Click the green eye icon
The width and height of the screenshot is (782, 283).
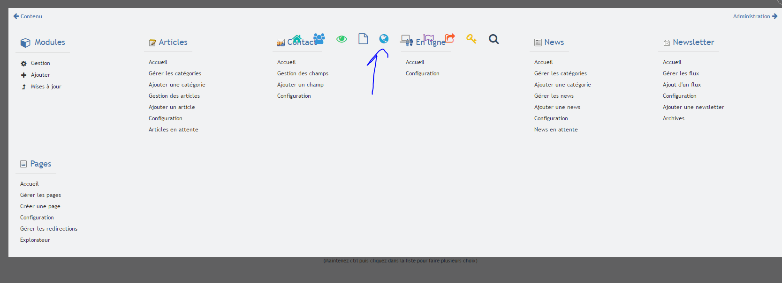tap(342, 39)
